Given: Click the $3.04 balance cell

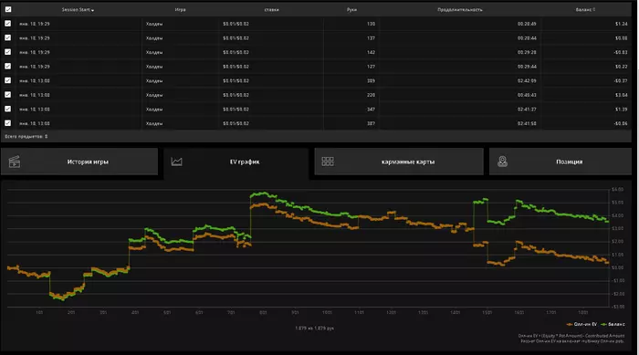Looking at the screenshot, I should [621, 95].
